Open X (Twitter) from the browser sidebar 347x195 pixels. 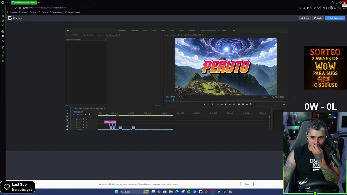pos(3,41)
